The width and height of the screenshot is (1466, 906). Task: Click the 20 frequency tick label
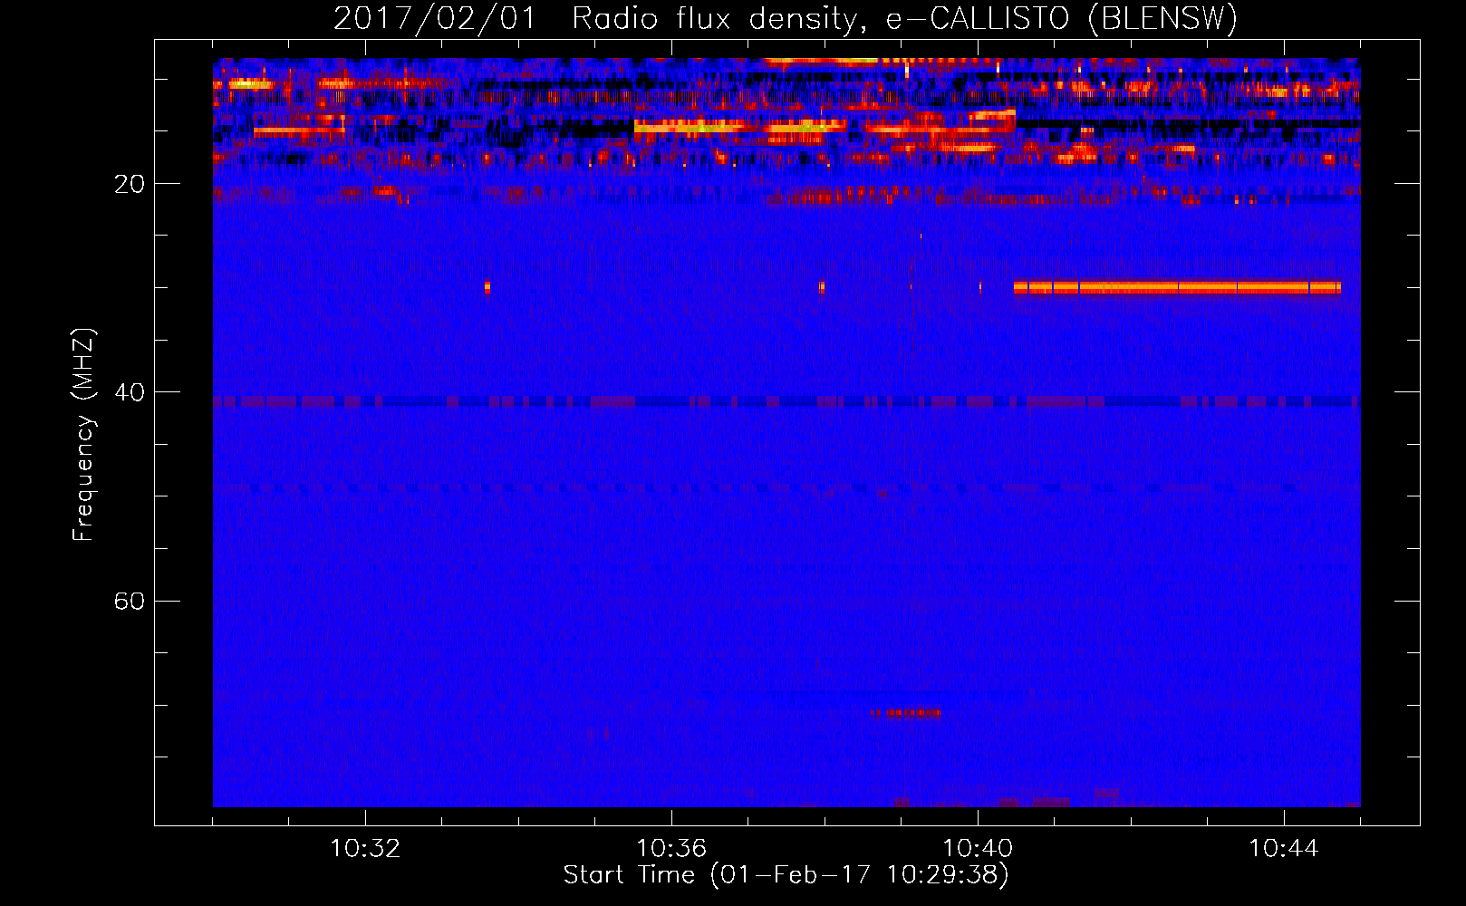(130, 184)
